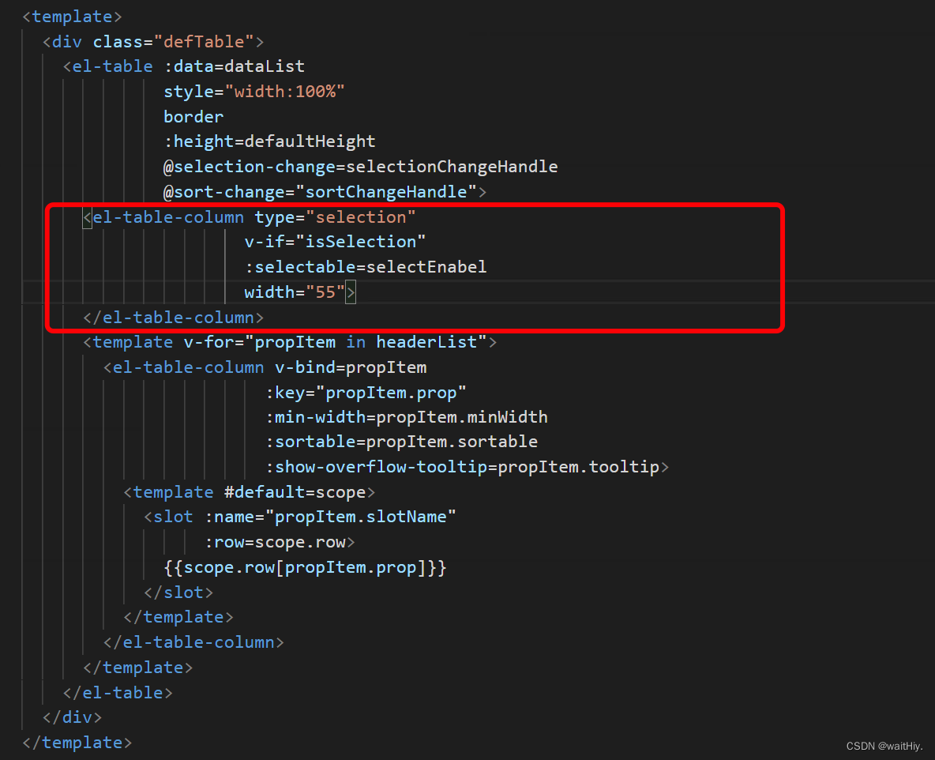Click :selectable=selectEnabel attribute

(x=366, y=267)
